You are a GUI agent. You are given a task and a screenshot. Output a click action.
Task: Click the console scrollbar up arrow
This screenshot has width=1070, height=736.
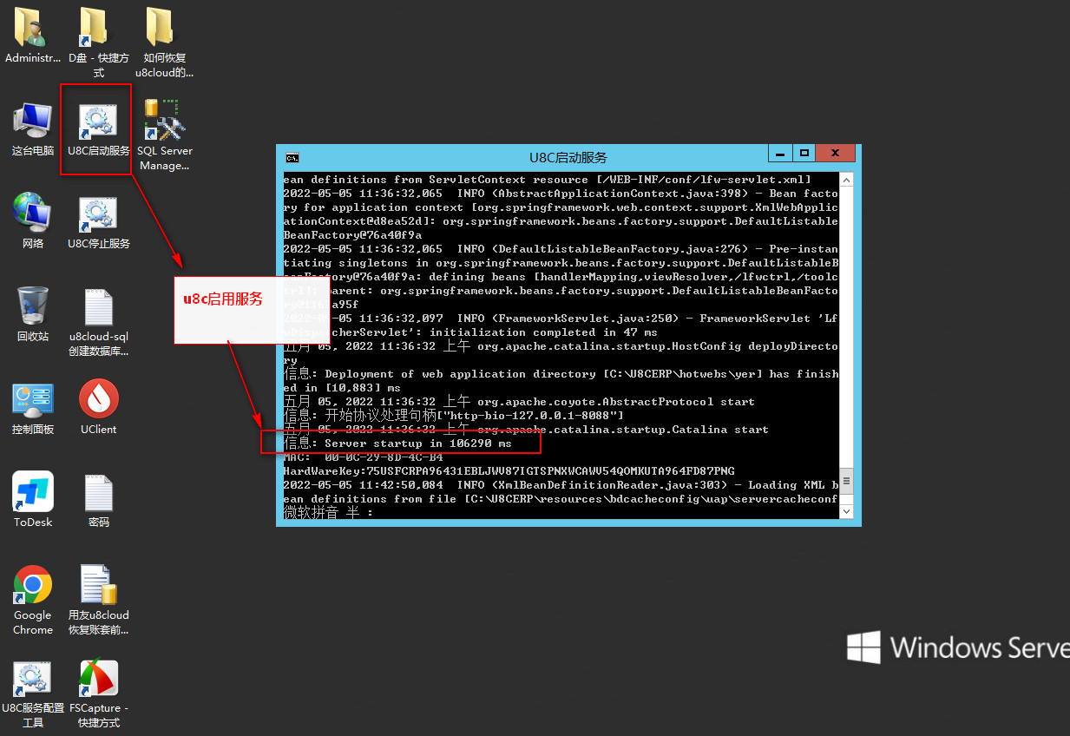847,180
